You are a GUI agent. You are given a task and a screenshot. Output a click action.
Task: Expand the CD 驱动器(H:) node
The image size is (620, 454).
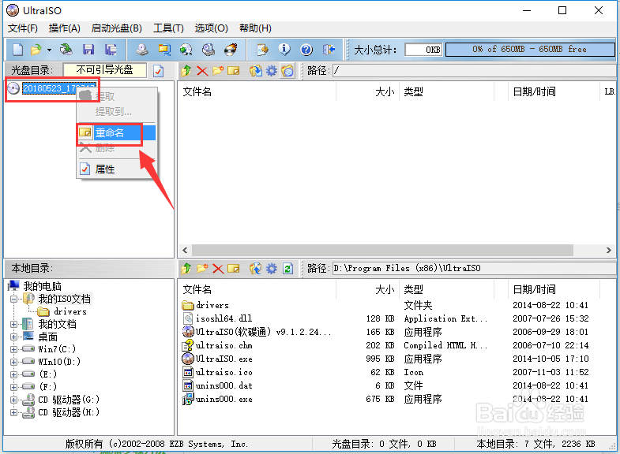(x=13, y=412)
